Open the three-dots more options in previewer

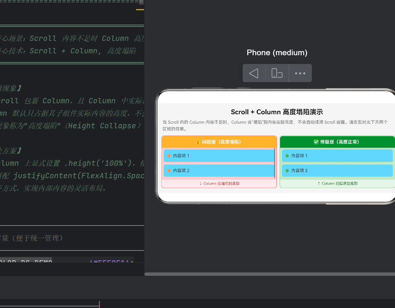coord(300,73)
